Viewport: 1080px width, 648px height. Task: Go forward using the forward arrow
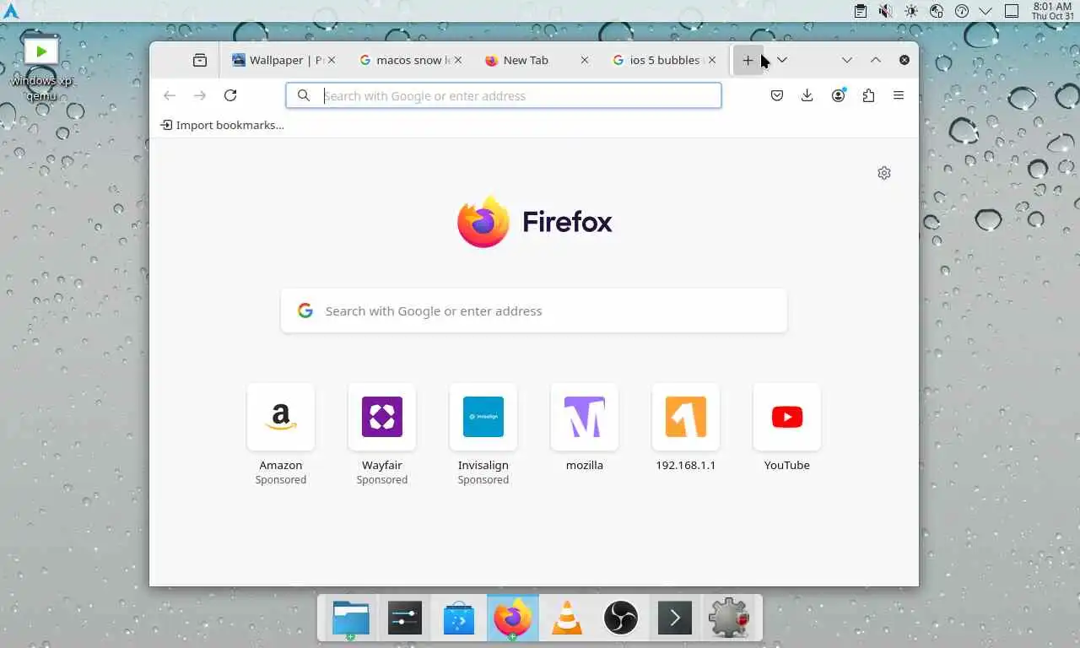pyautogui.click(x=200, y=95)
